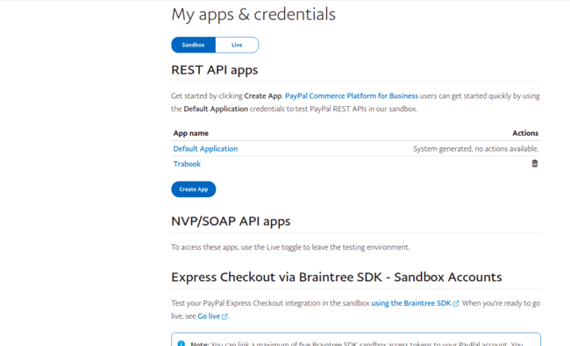Switch to the Sandbox environment toggle
This screenshot has width=570, height=346.
[194, 45]
